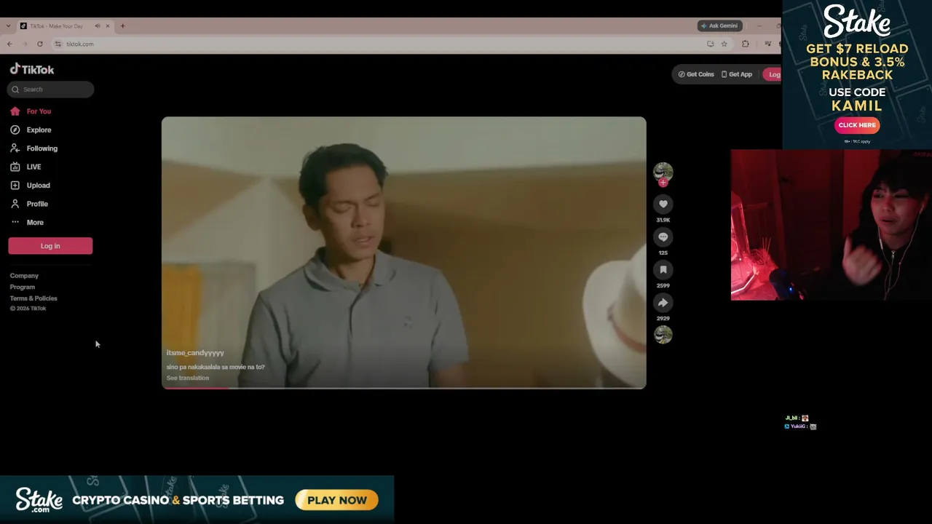The image size is (932, 524).
Task: Click the Stake PLAY NOW button
Action: pyautogui.click(x=337, y=500)
